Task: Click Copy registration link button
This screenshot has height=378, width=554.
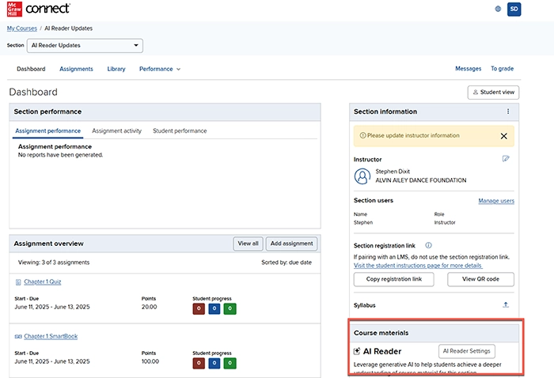Action: (x=394, y=279)
